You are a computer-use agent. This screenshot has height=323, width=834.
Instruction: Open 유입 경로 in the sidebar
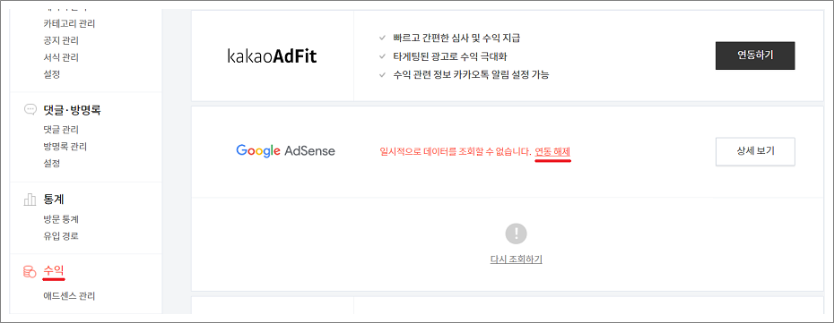click(x=61, y=236)
